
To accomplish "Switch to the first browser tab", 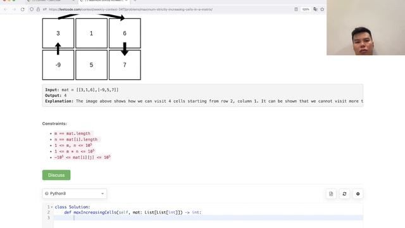I will tap(51, 1).
